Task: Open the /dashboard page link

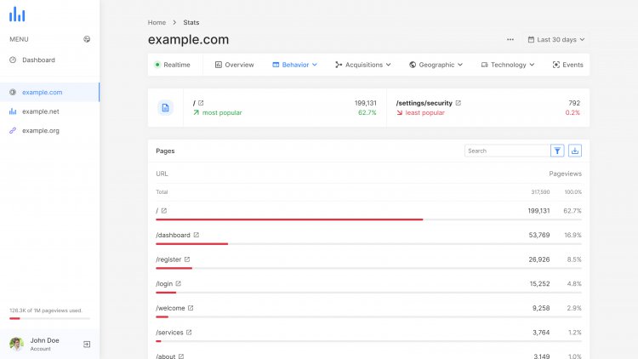Action: point(173,235)
